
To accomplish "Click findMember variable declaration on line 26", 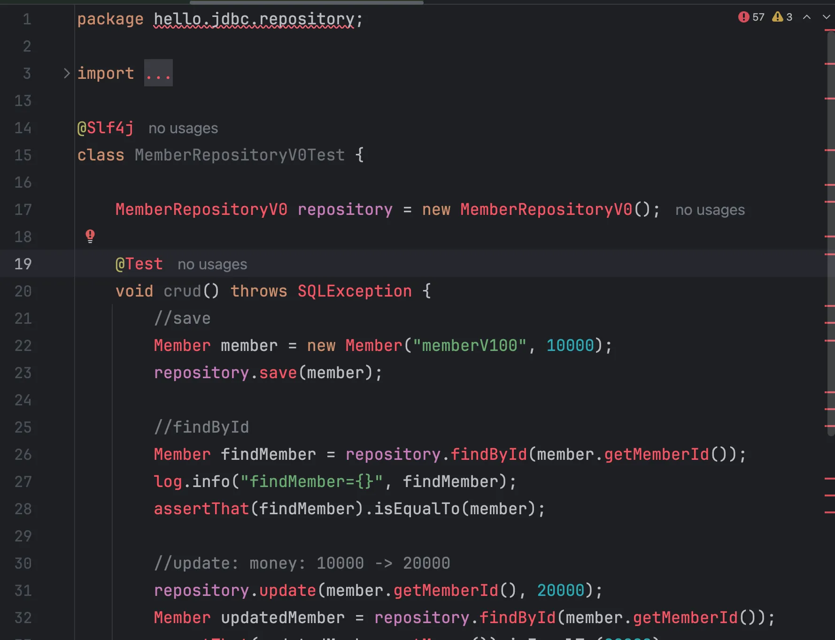I will click(x=268, y=454).
